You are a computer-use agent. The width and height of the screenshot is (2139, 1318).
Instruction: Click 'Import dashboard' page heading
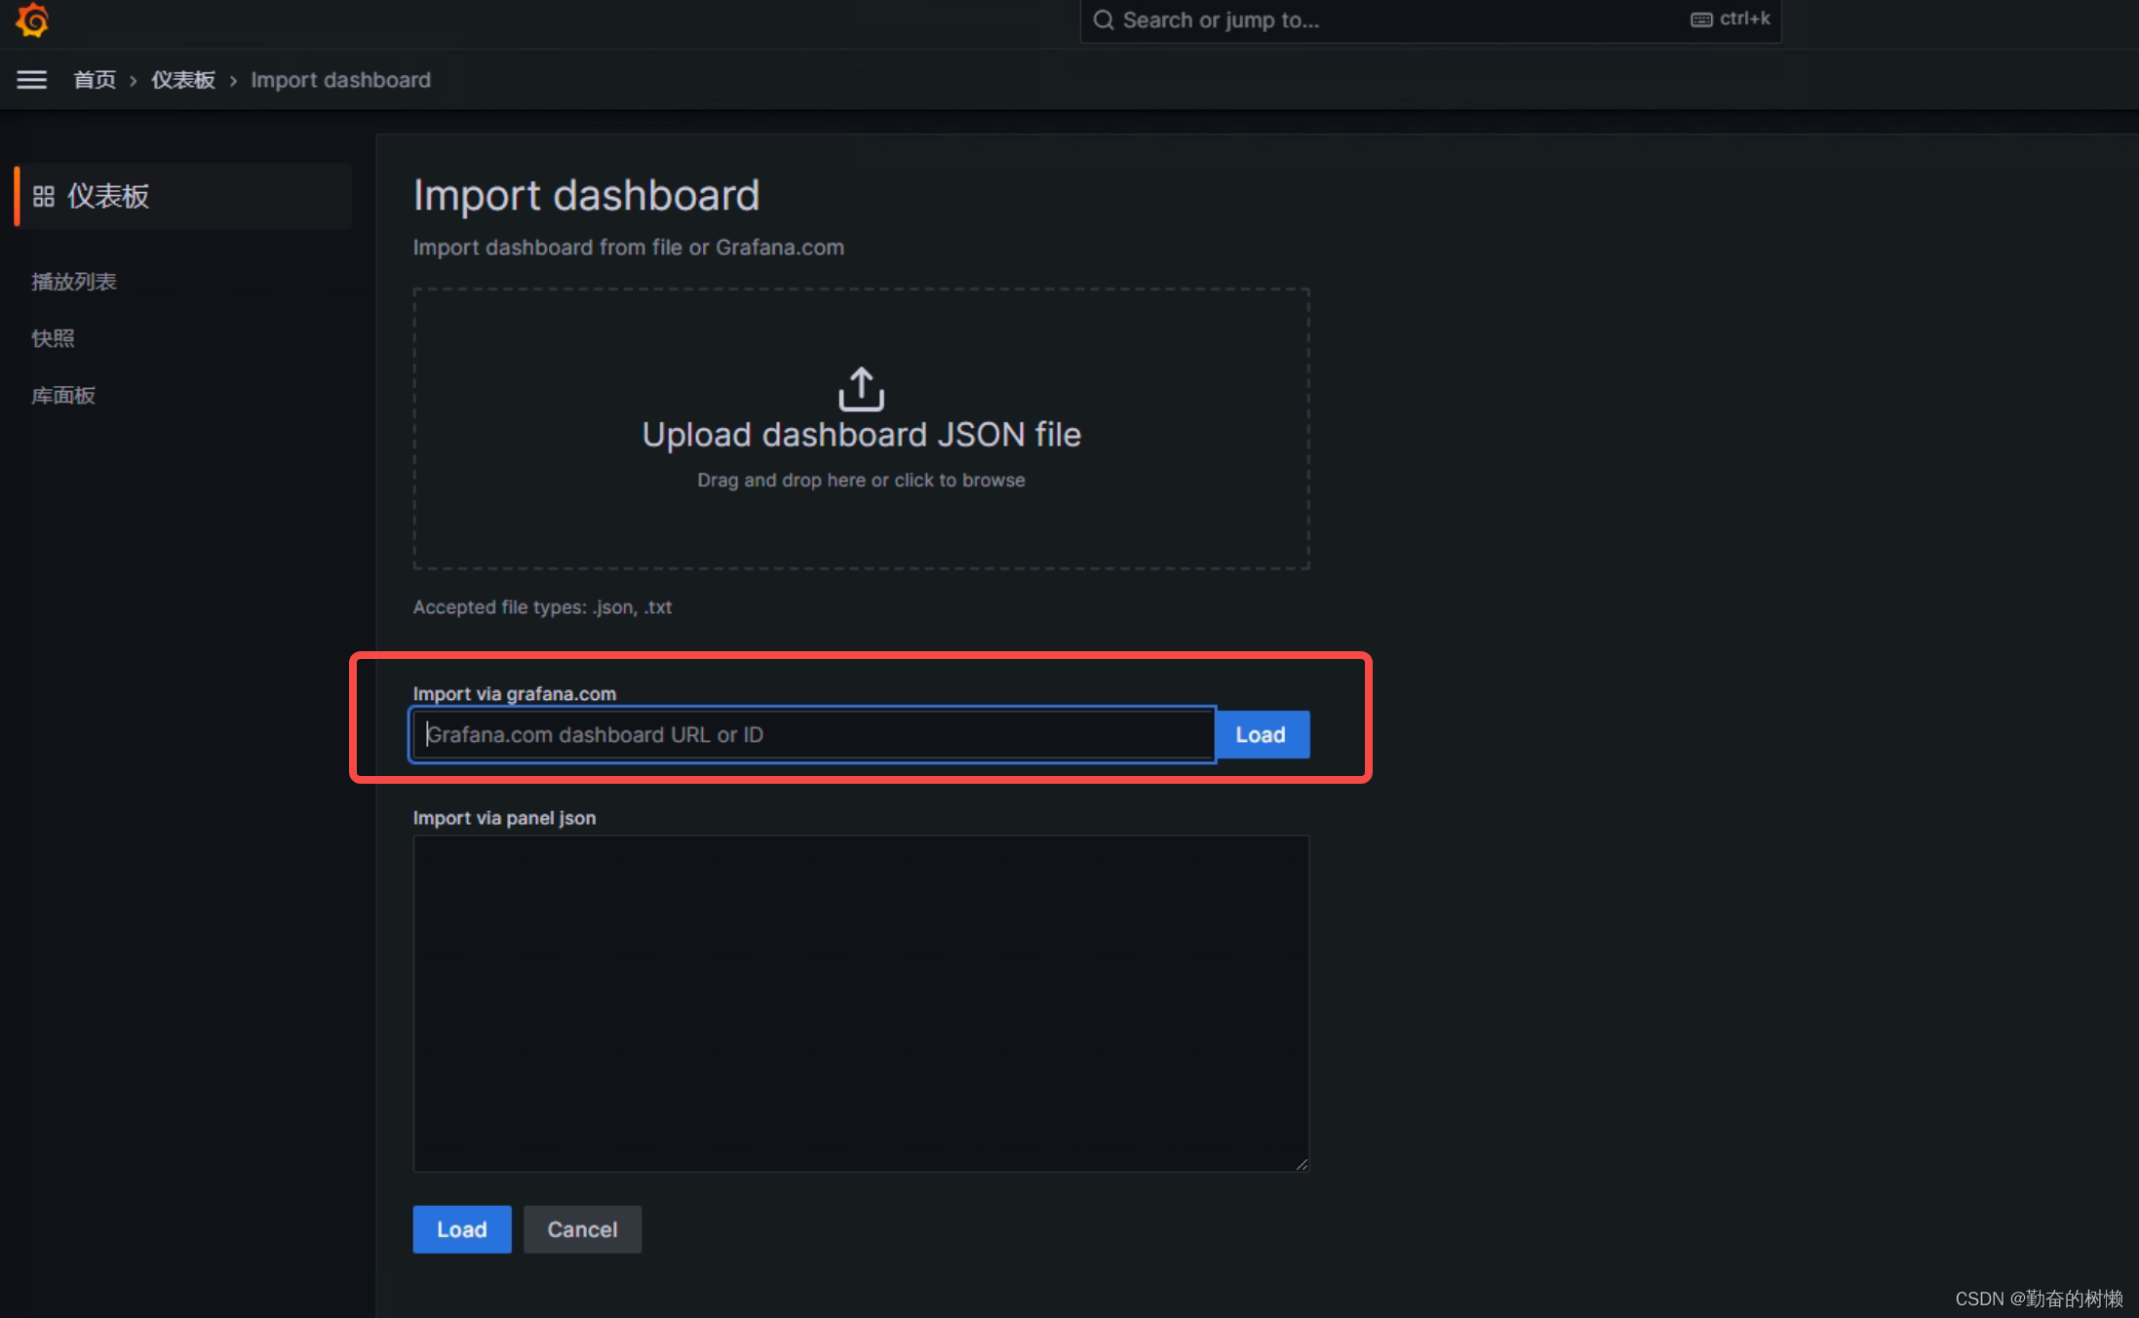pos(586,195)
